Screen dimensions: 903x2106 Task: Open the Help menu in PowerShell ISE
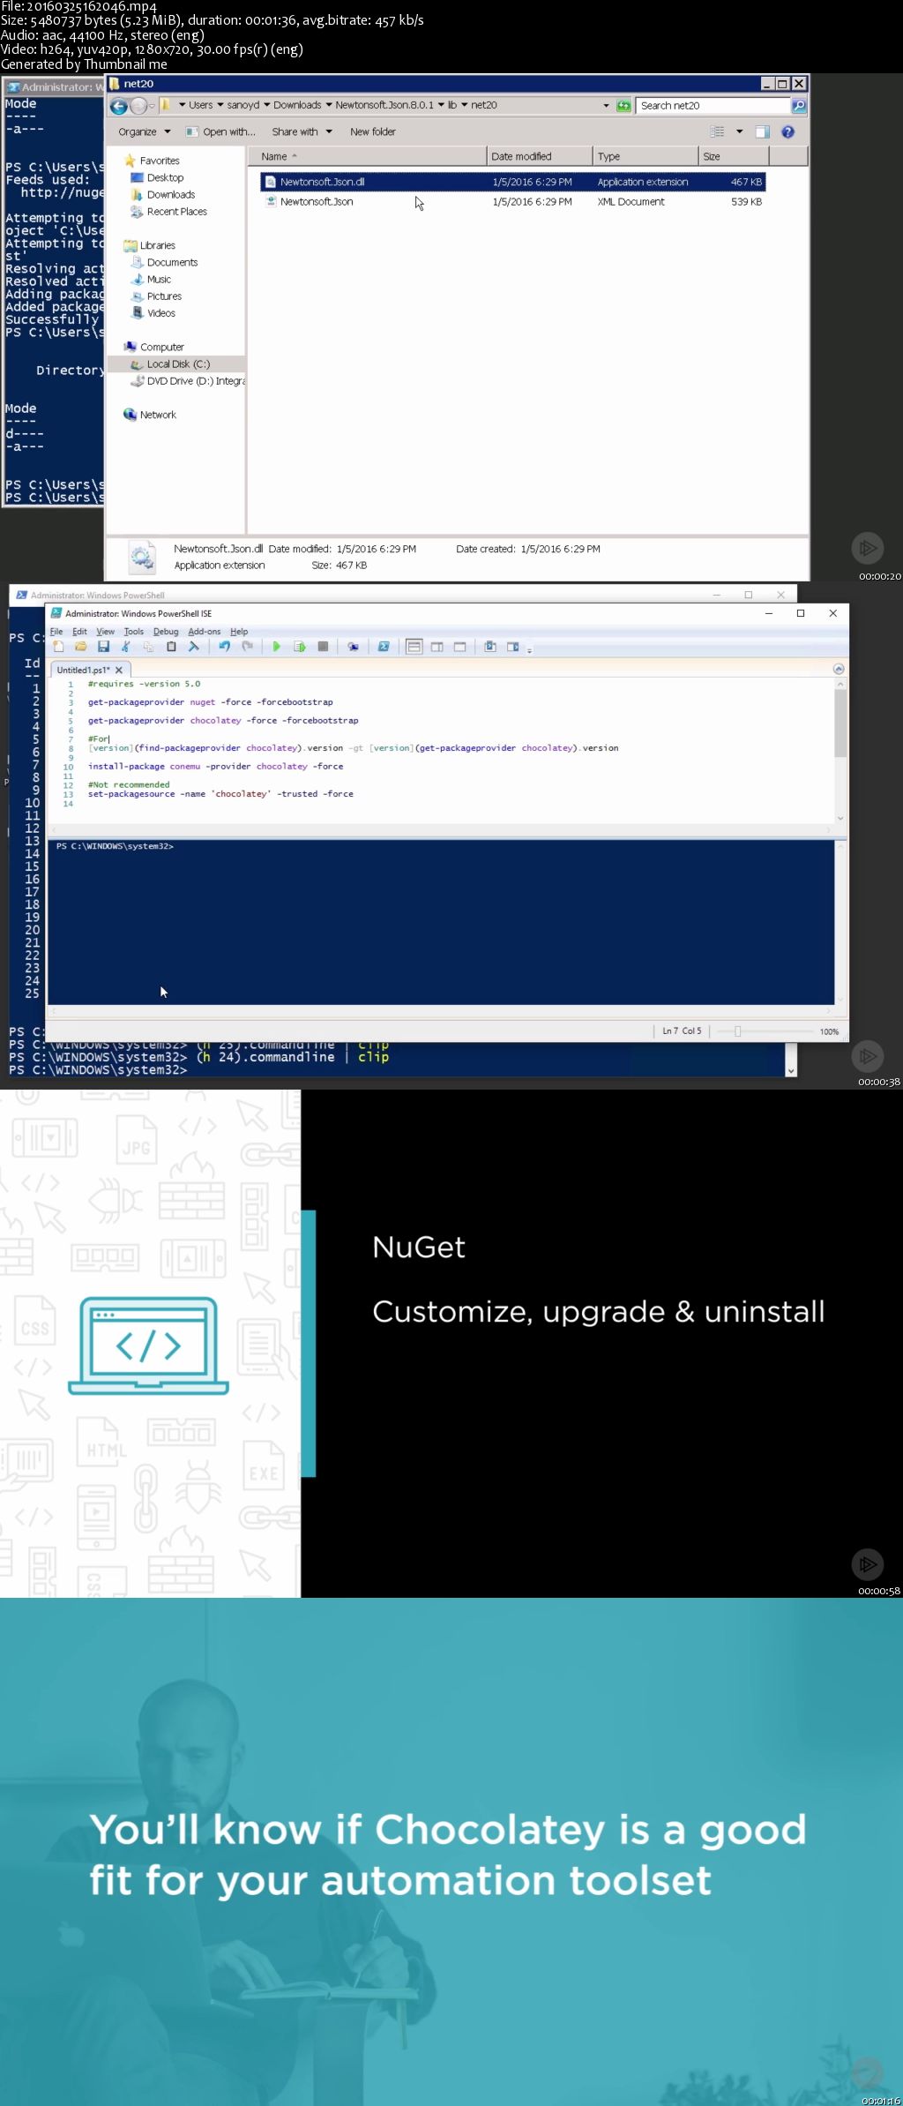pos(239,632)
